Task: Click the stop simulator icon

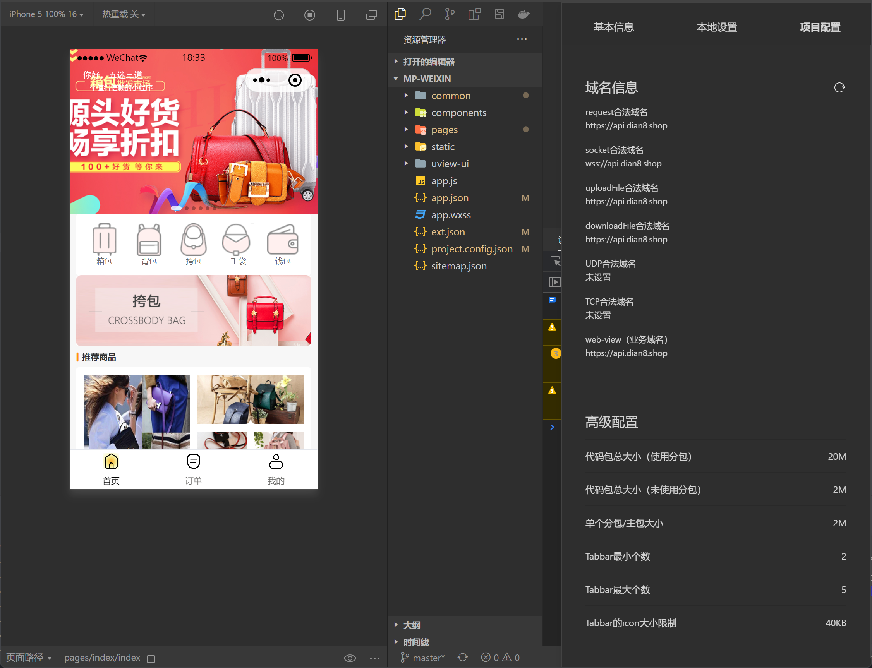Action: [x=309, y=15]
